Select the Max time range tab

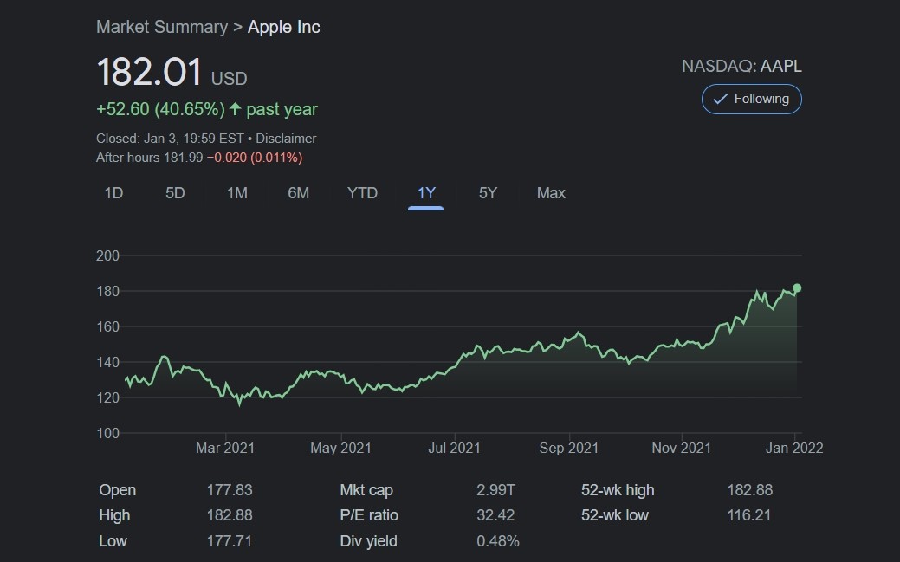click(551, 193)
